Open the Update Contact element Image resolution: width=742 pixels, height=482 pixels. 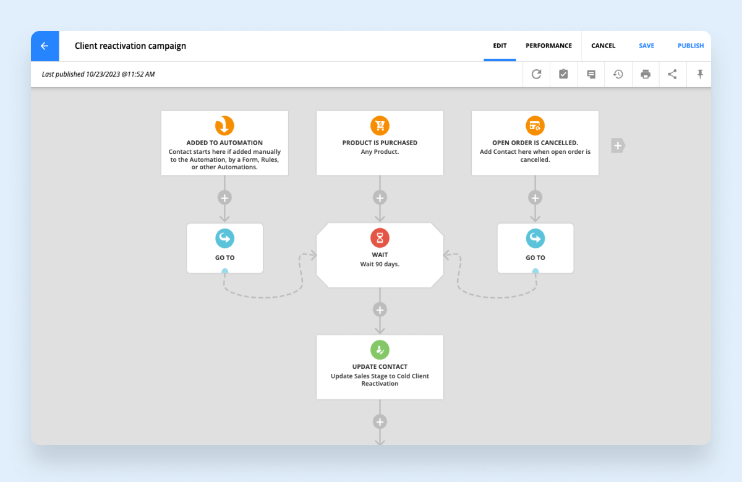tap(380, 367)
